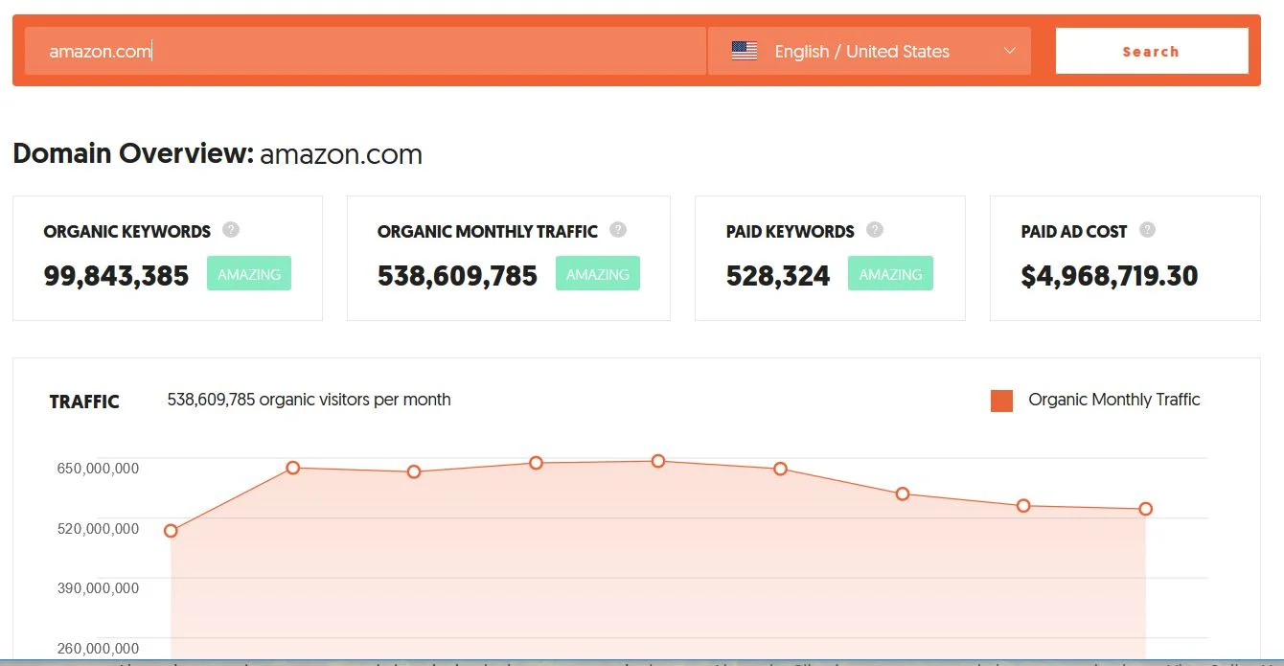Click the 520,000,000 y-axis label
This screenshot has height=666, width=1284.
click(99, 528)
